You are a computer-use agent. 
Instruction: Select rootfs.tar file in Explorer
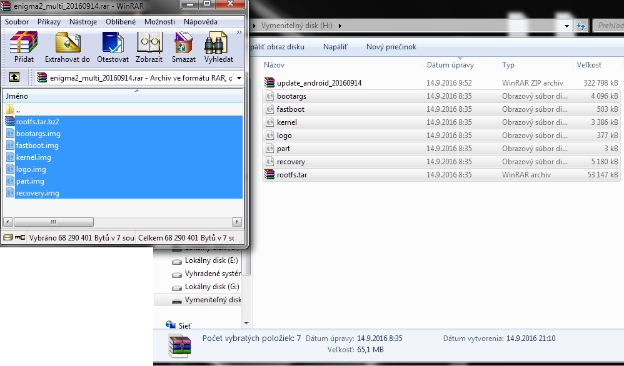click(x=441, y=175)
